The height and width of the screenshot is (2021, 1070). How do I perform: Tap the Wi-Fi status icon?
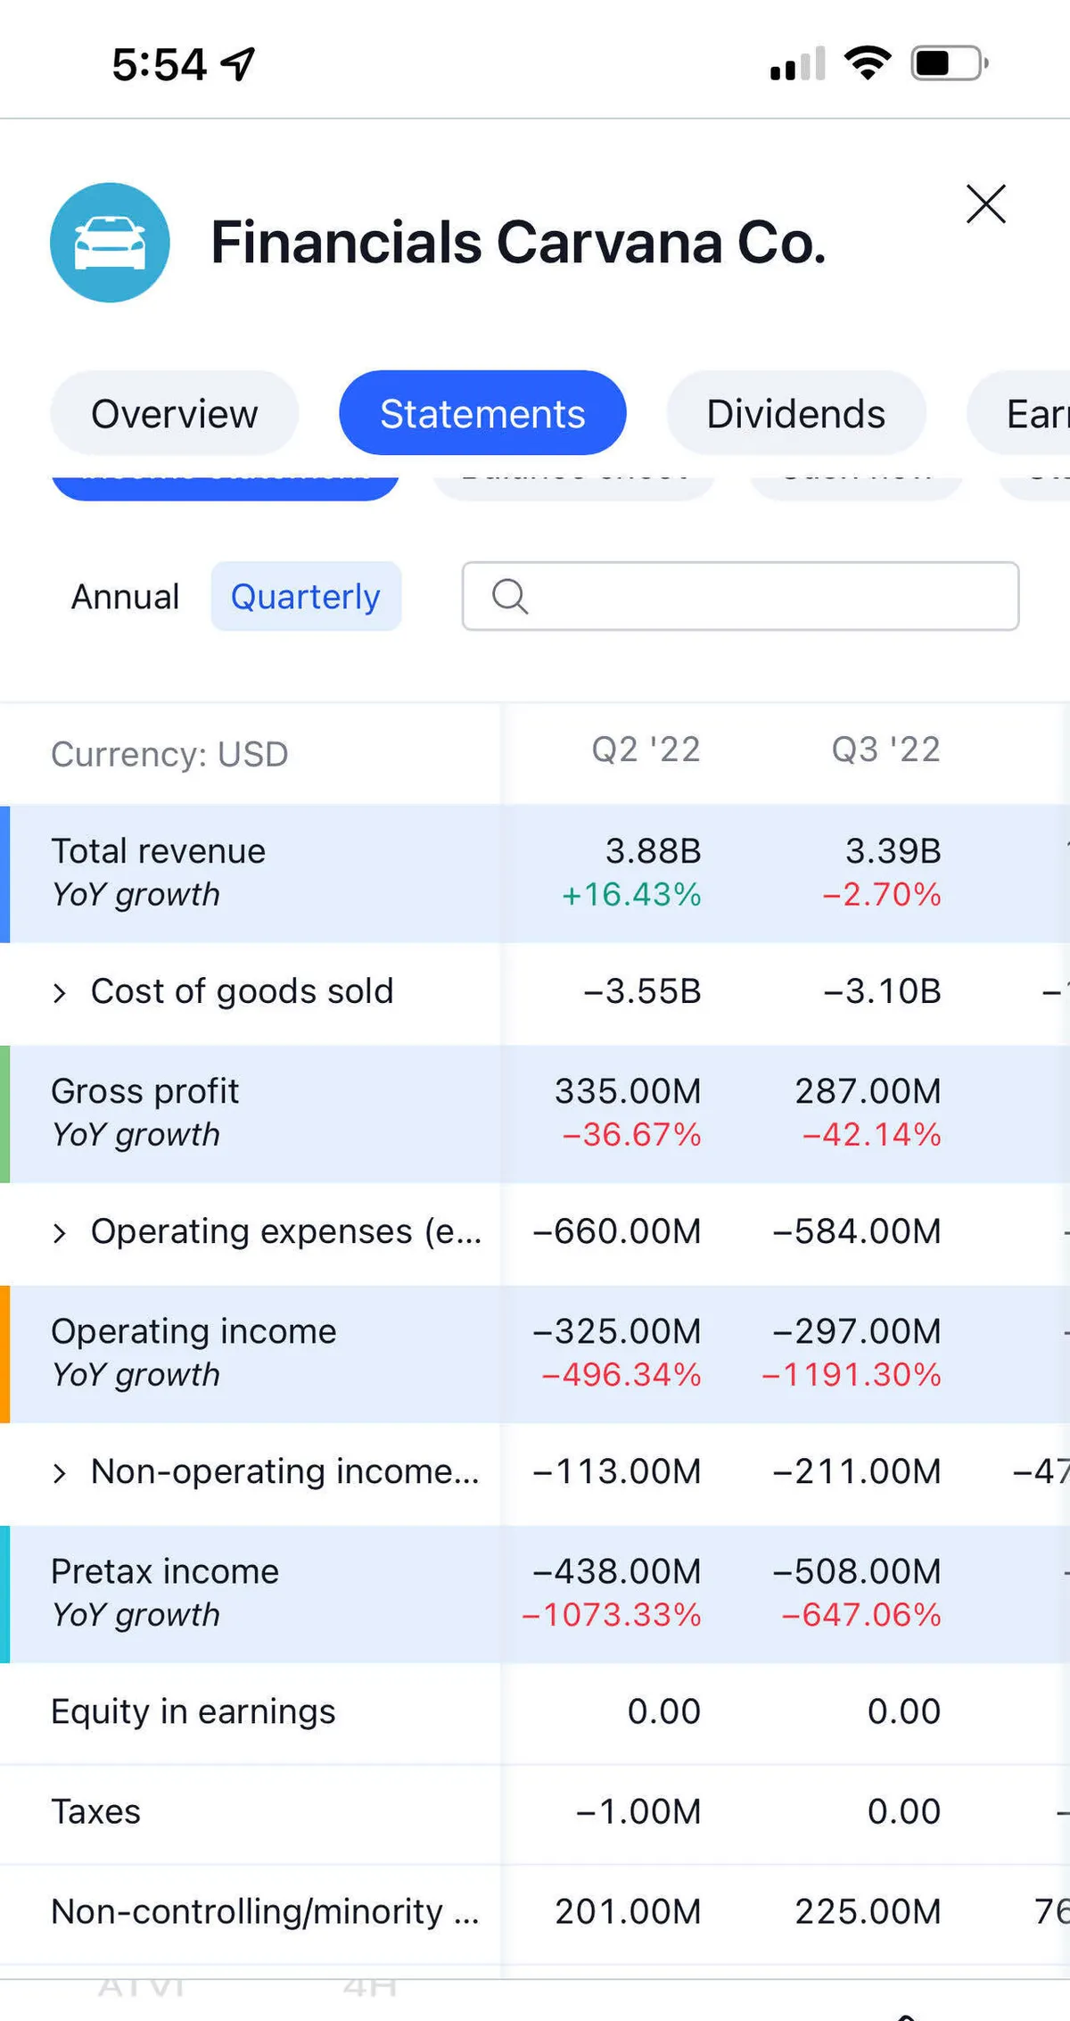click(867, 63)
